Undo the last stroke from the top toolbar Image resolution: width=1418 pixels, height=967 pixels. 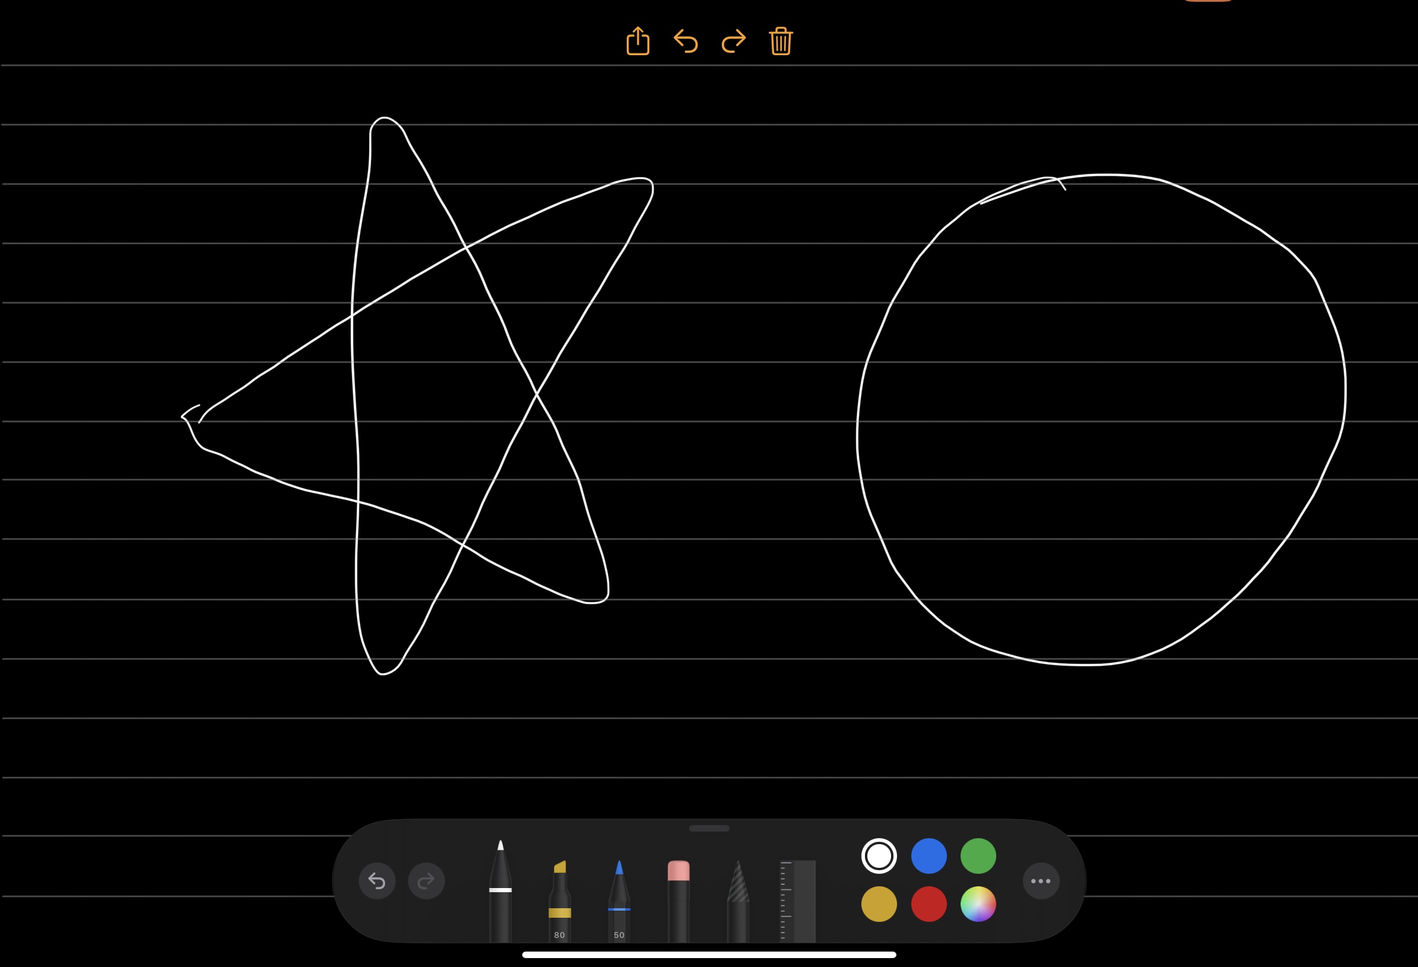point(685,42)
